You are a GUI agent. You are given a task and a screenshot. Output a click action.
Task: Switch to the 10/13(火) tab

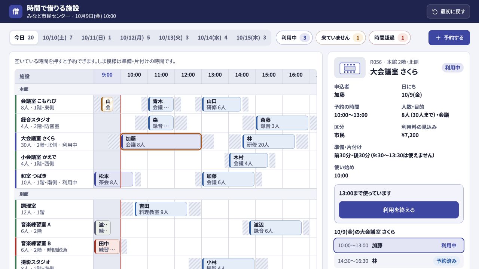174,38
